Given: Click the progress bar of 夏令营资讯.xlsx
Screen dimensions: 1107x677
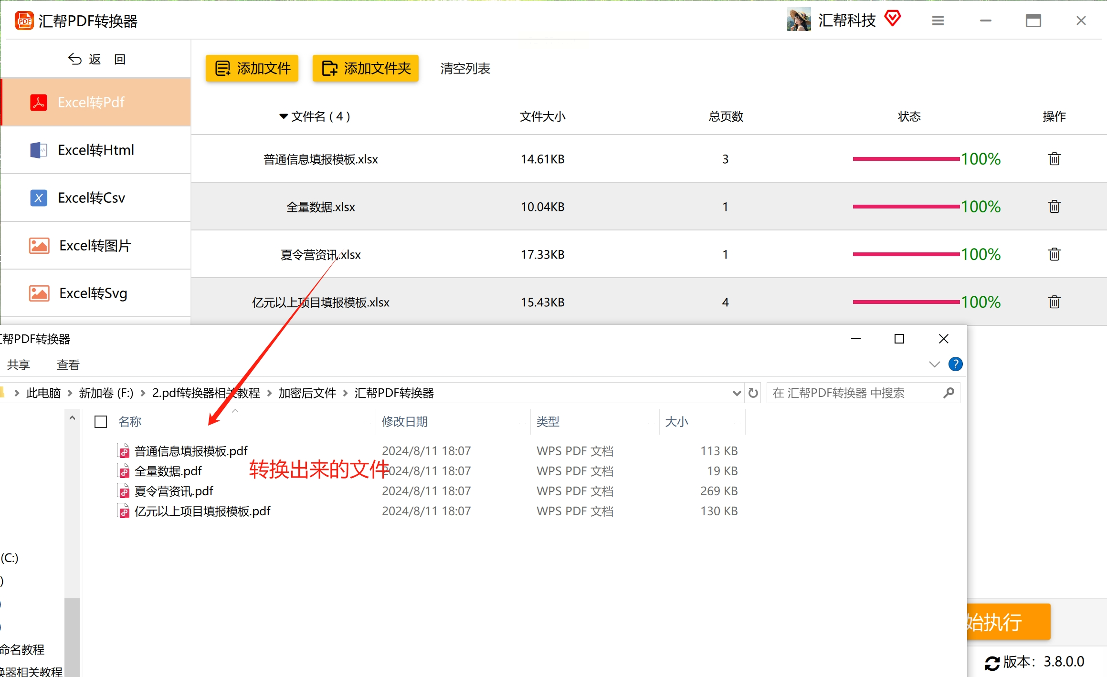Looking at the screenshot, I should [906, 254].
